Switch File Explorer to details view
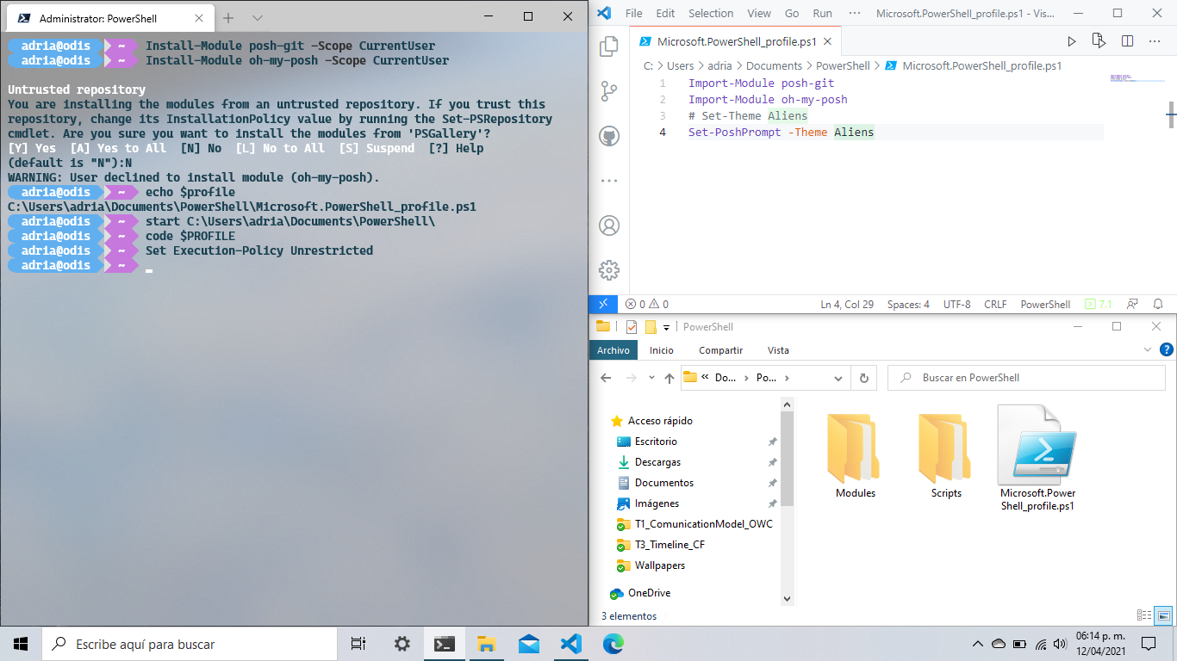1177x661 pixels. pos(1144,615)
